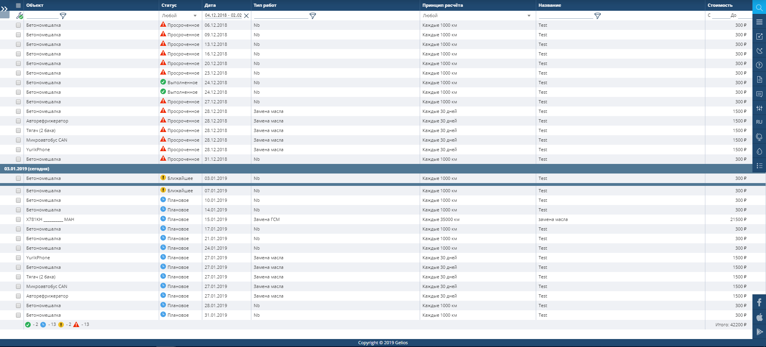Click the Объект filter input field
Screen dimensions: 766x347
click(42, 16)
